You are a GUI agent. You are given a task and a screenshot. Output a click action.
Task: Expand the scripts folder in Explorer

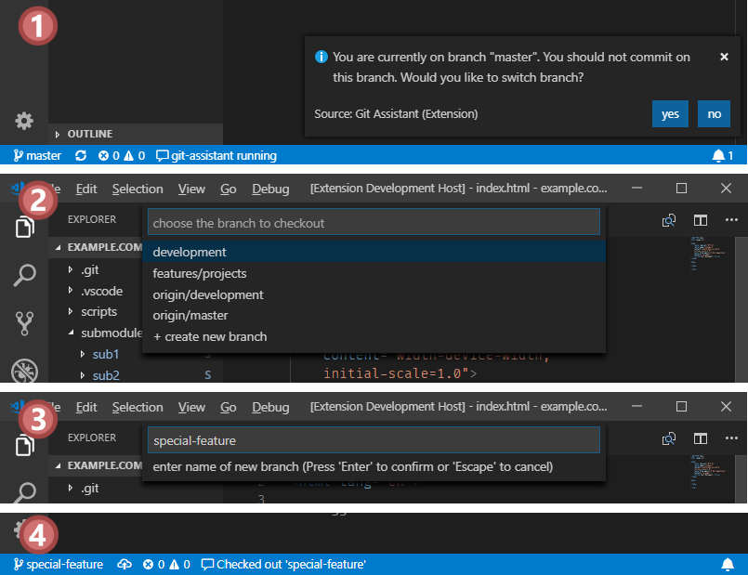point(98,312)
